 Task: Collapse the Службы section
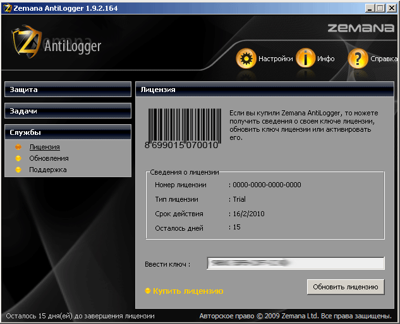coord(68,132)
